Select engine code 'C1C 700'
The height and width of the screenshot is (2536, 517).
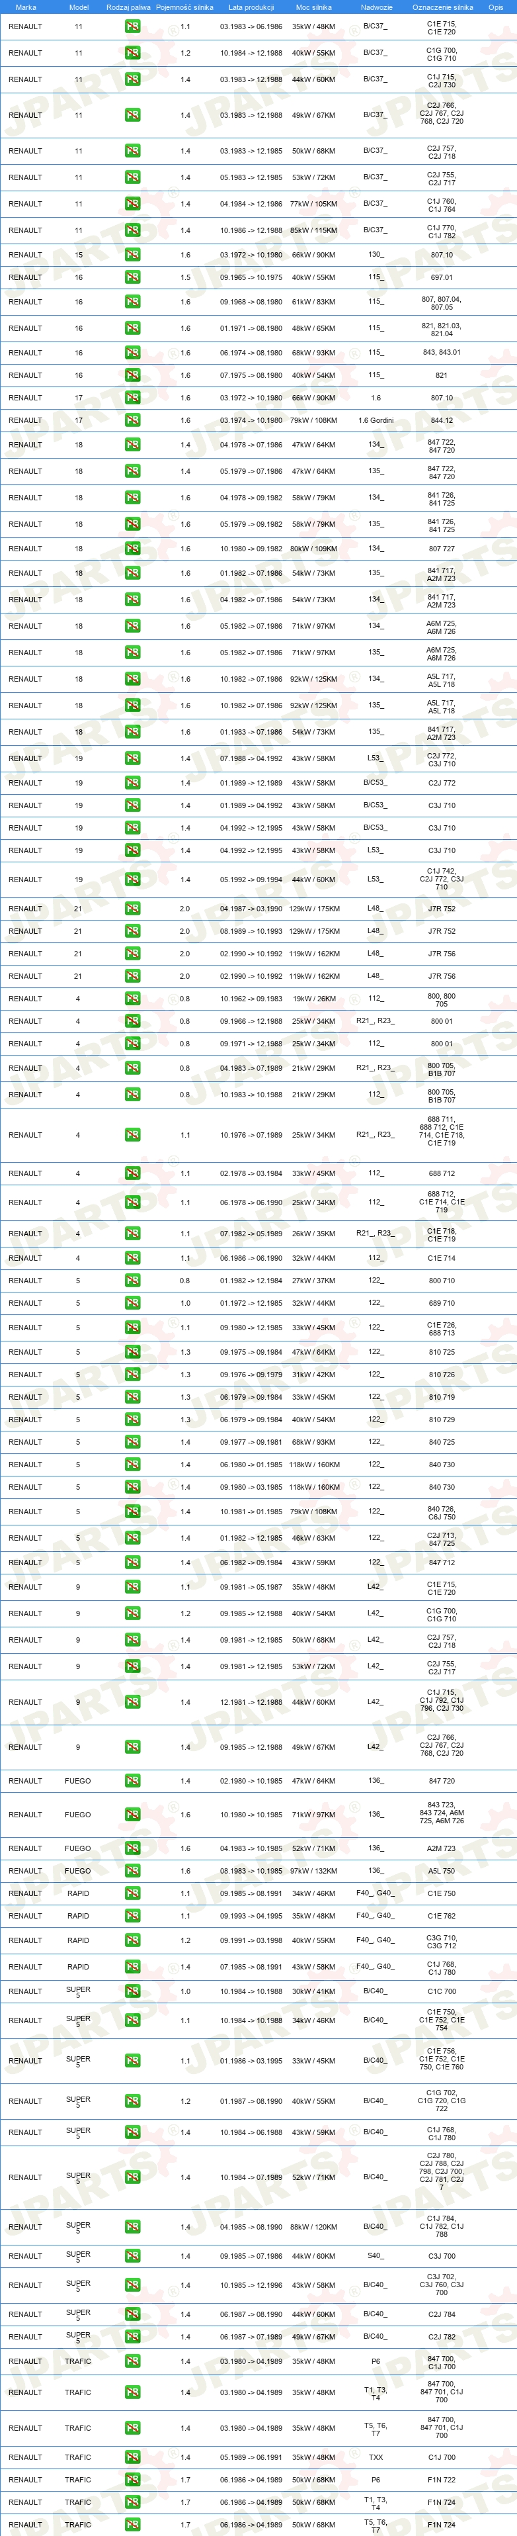(x=442, y=1991)
